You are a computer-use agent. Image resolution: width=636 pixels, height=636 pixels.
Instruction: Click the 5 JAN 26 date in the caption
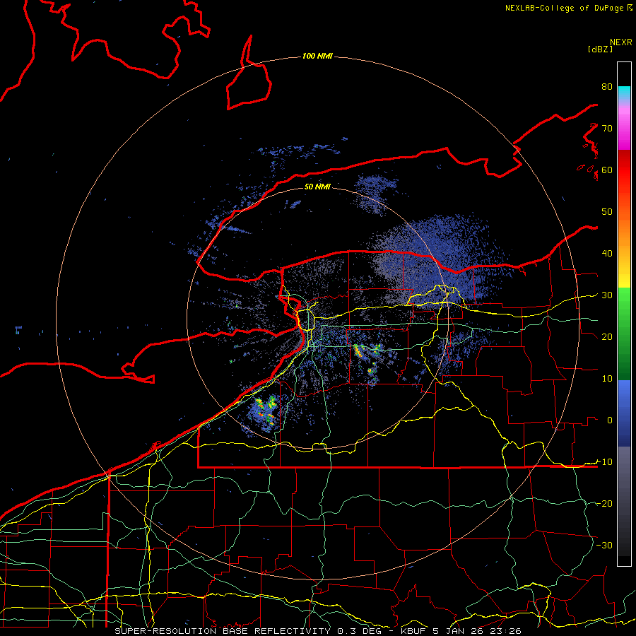tap(459, 631)
